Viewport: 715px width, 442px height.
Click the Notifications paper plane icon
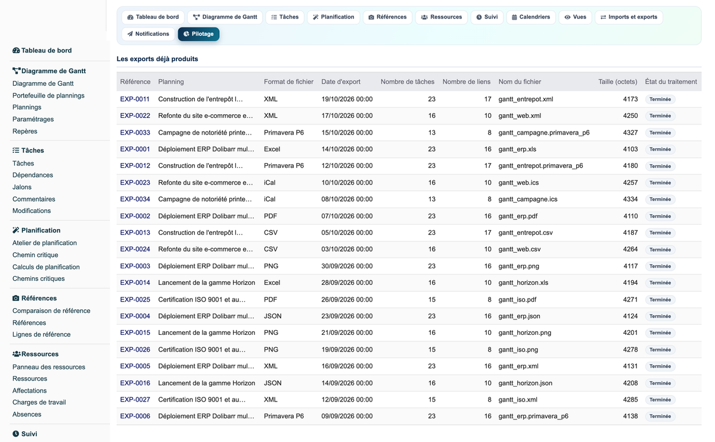coord(130,34)
